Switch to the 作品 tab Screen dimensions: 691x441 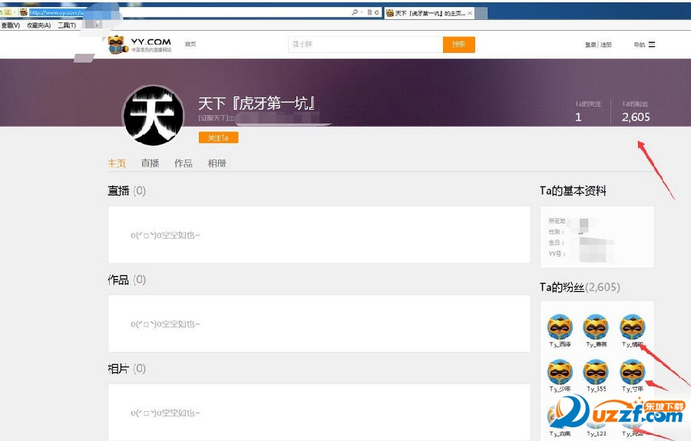pyautogui.click(x=183, y=164)
